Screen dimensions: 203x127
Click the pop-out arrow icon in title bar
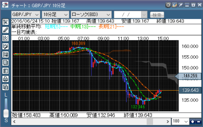tap(180, 5)
